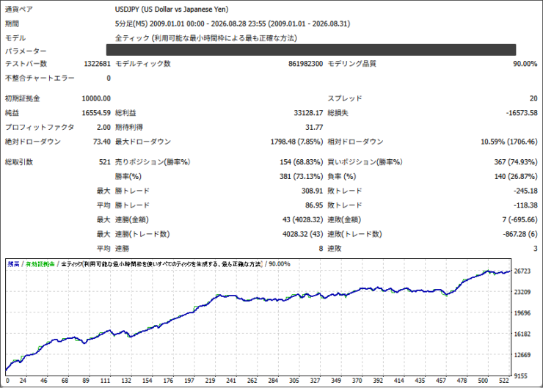Click the "USDJPY (US Dollar vs Japanese Yen)" text
The image size is (543, 388).
pos(172,10)
